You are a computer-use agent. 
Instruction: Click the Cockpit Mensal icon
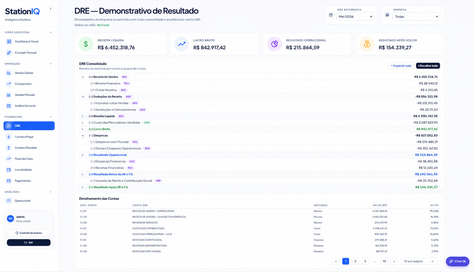9,53
